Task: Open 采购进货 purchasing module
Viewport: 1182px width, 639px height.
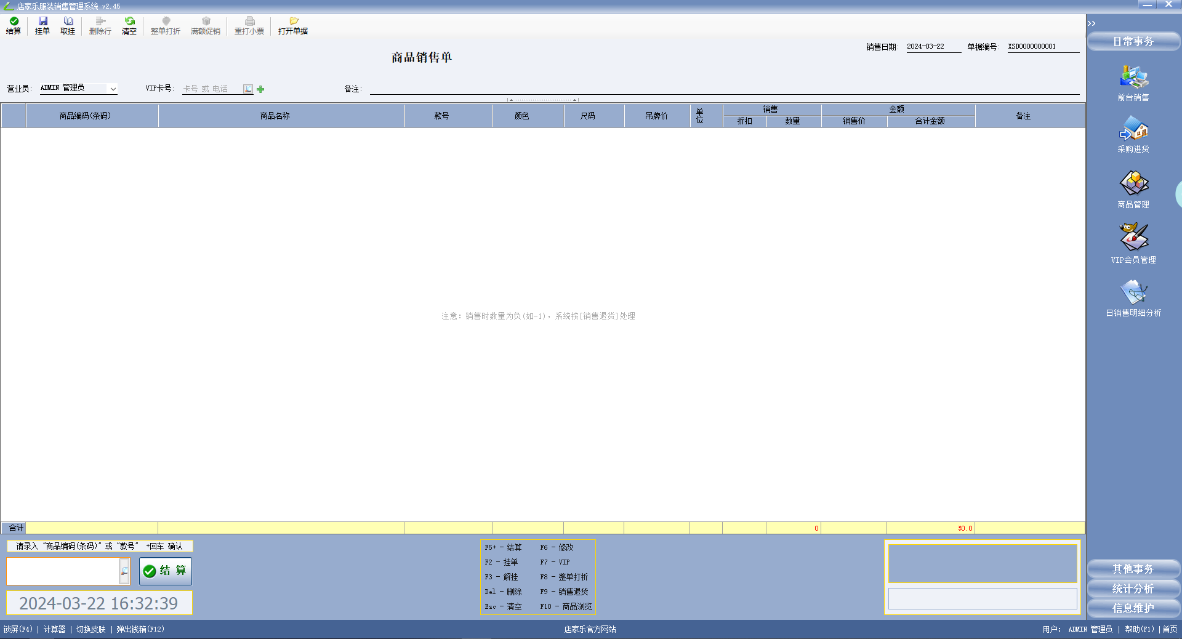Action: coord(1133,135)
